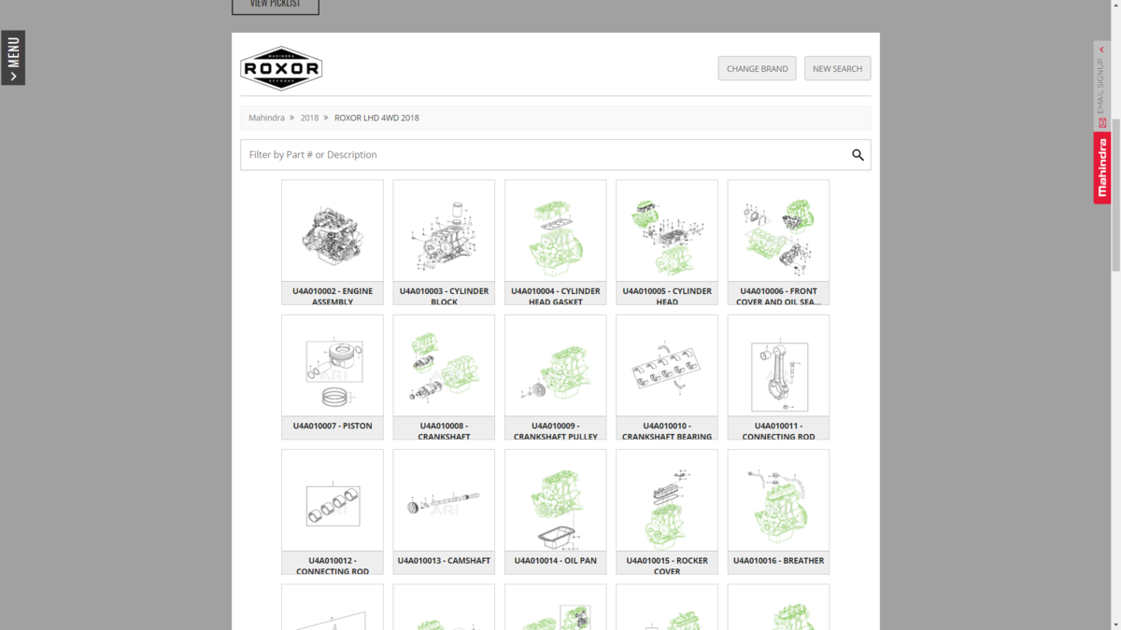Select the Crankshaft Pulley diagram
1121x630 pixels.
click(x=555, y=367)
